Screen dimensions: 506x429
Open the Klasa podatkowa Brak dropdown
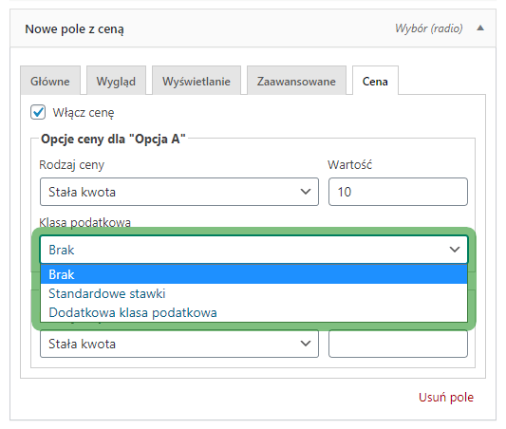(254, 250)
